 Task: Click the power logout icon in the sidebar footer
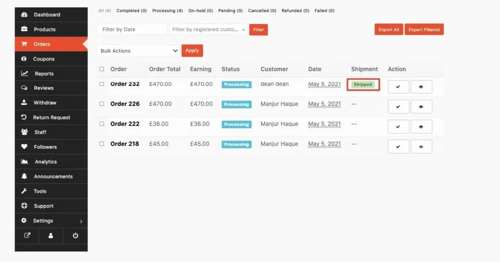(x=75, y=236)
